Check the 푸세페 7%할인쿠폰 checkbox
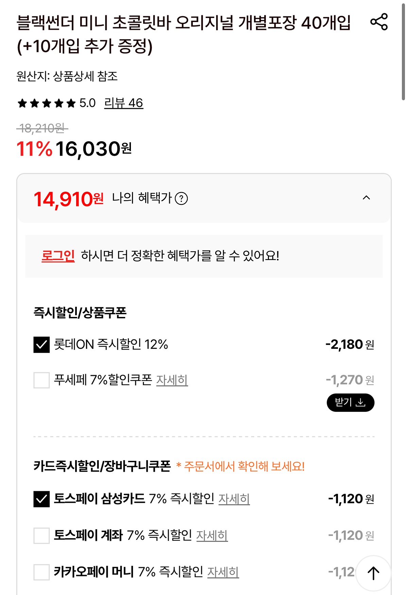This screenshot has width=408, height=595. (x=41, y=380)
